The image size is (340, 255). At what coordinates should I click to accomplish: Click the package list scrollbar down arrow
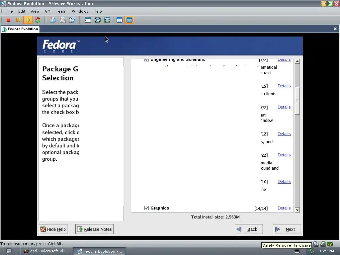click(297, 210)
